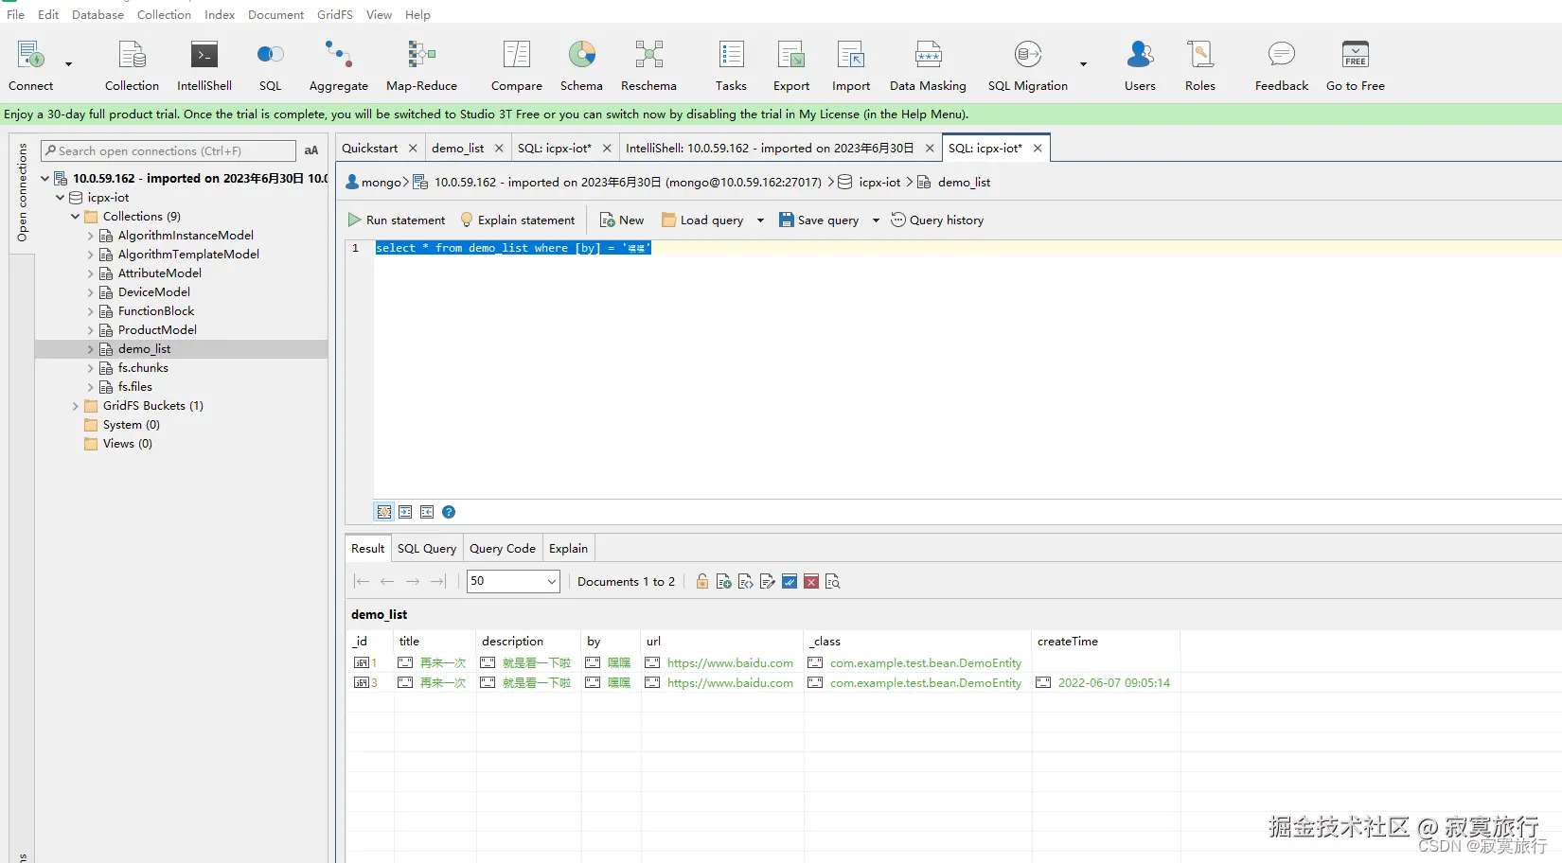
Task: Open the Database menu
Action: [x=98, y=14]
